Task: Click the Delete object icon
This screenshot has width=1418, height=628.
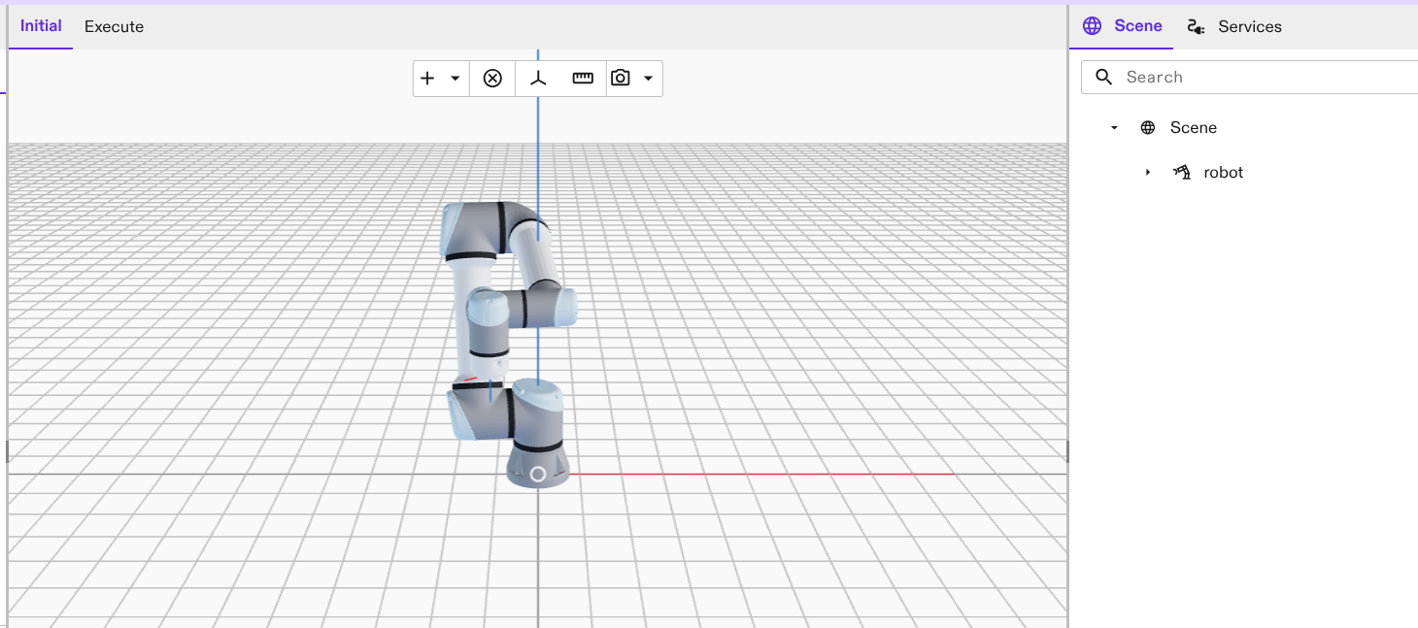Action: pyautogui.click(x=493, y=78)
